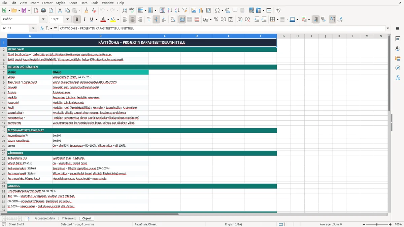Insert Chart icon
The image size is (404, 227).
[201, 10]
